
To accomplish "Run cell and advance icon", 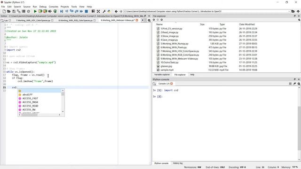I will click(45, 11).
